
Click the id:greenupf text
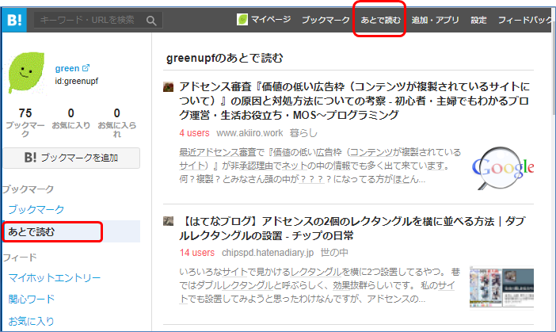[76, 81]
